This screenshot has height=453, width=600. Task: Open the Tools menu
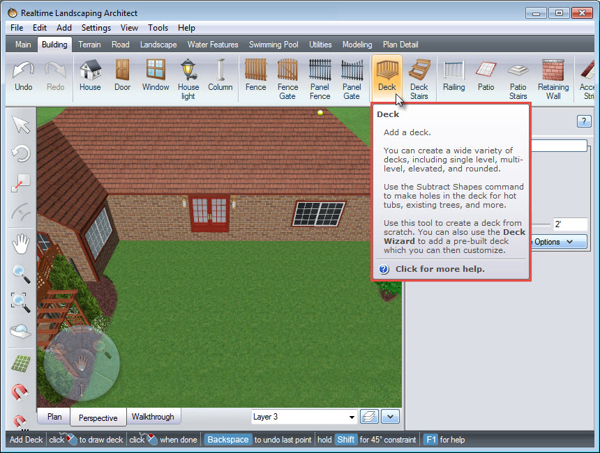coord(158,28)
